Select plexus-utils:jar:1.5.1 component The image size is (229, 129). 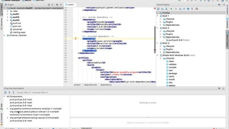[x=34, y=111]
